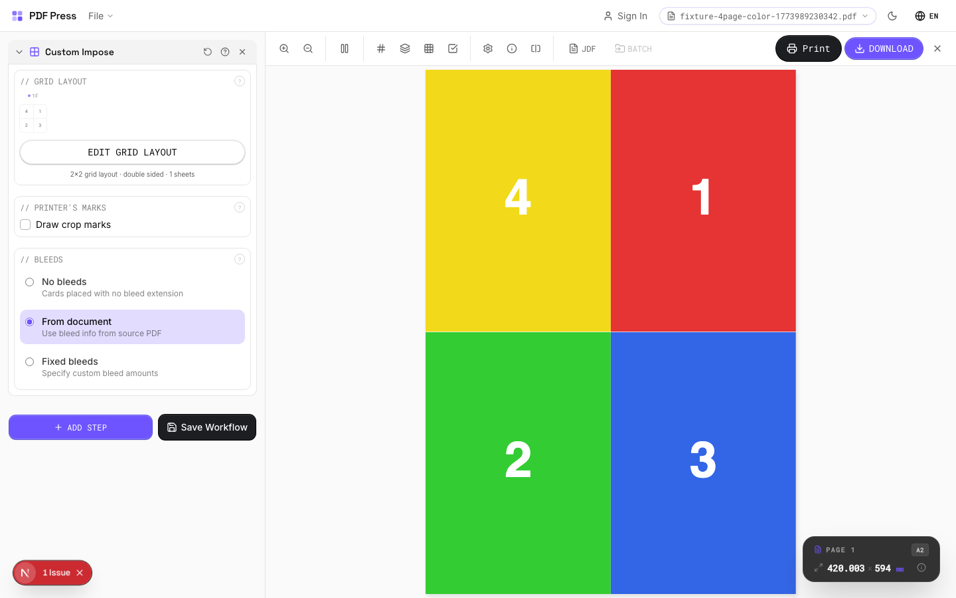Select the zoom in magnifier tool

tap(284, 49)
